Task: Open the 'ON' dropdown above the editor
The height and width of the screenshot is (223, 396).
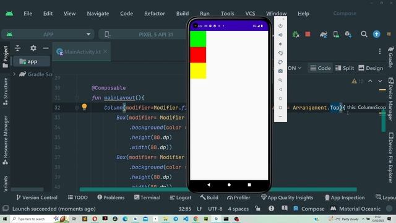Action: click(295, 68)
